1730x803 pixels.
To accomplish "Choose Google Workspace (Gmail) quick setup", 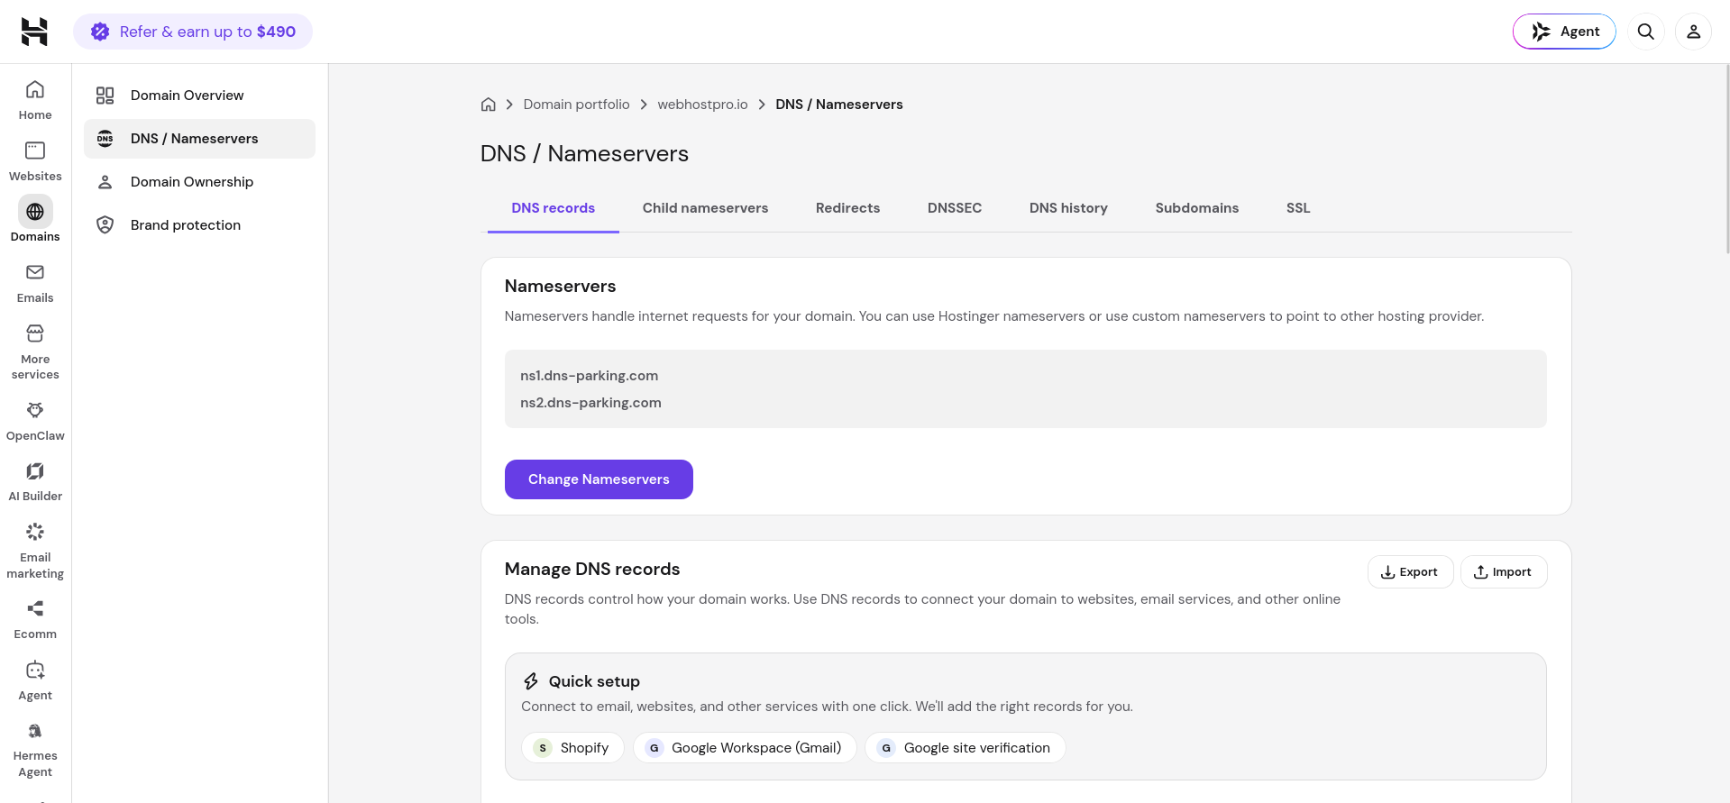I will tap(745, 748).
